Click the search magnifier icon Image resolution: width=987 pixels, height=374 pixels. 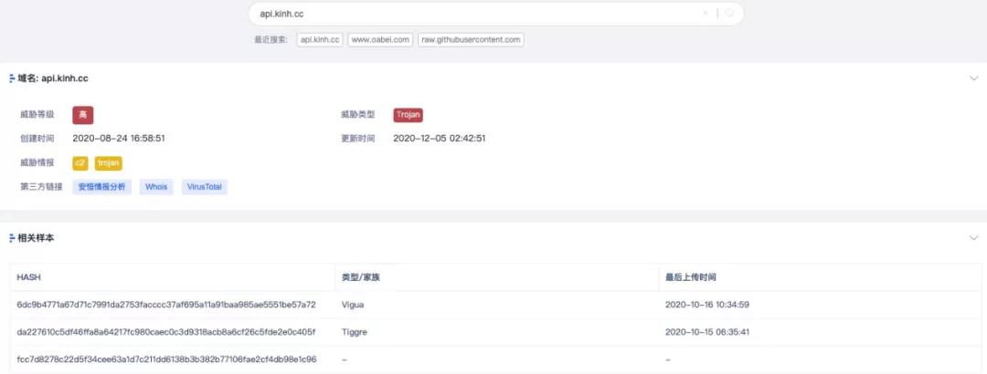[x=729, y=14]
